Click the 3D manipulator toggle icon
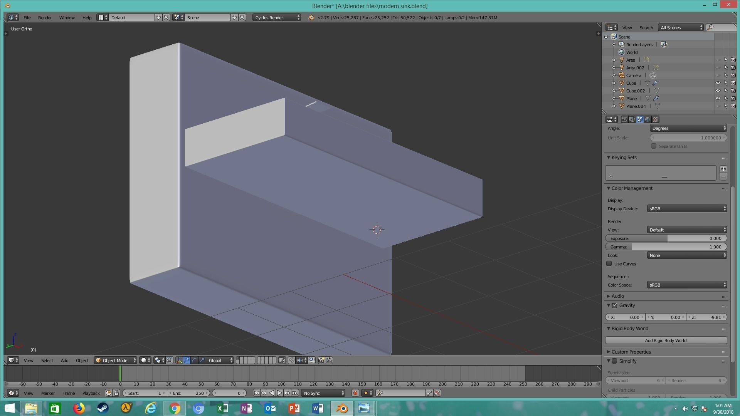 pos(179,360)
